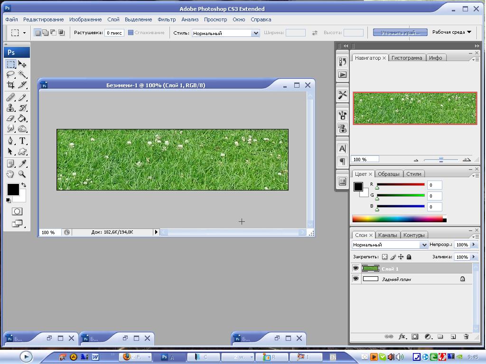486x364 pixels.
Task: Click the color spectrum ramp bar
Action: point(398,219)
